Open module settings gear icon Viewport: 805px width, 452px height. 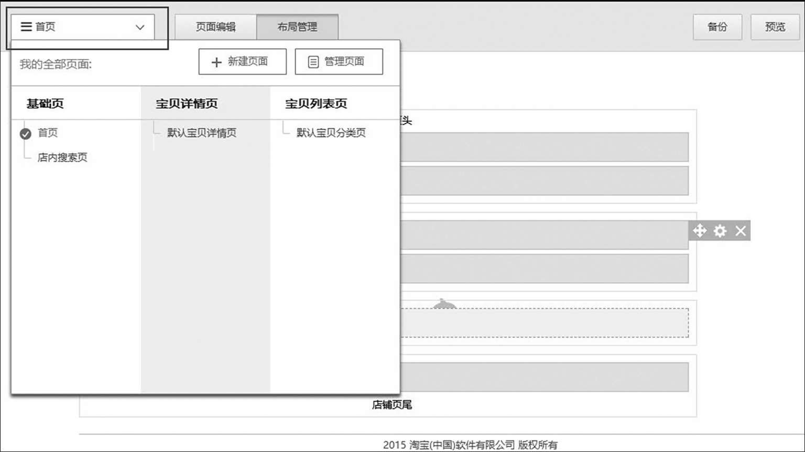[x=720, y=231]
